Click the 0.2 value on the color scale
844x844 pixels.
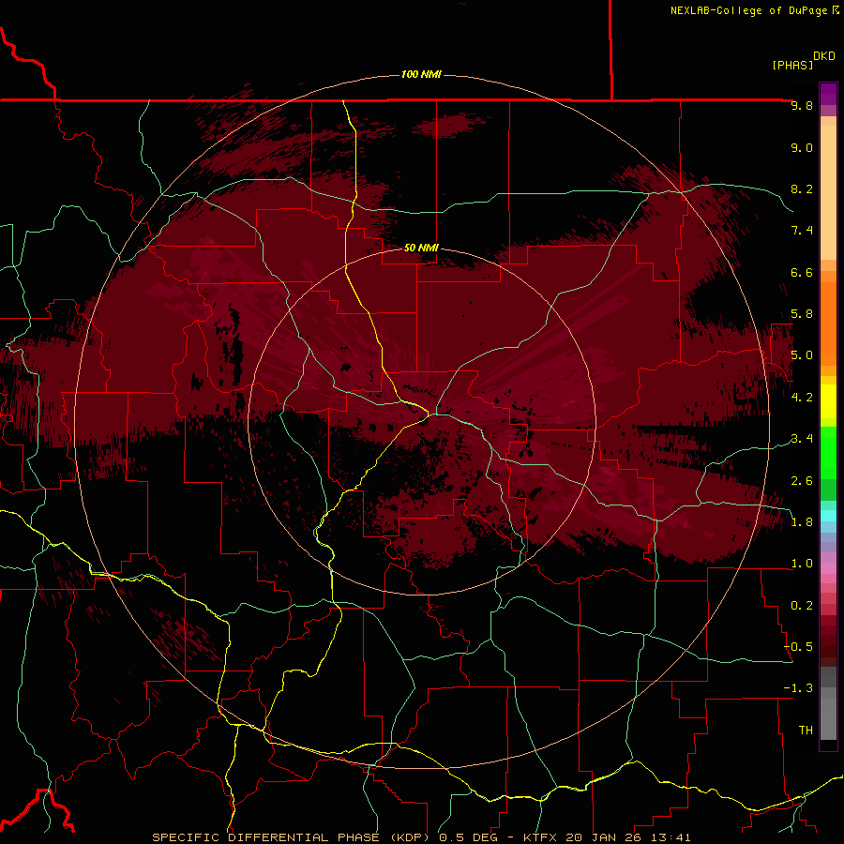tap(802, 606)
